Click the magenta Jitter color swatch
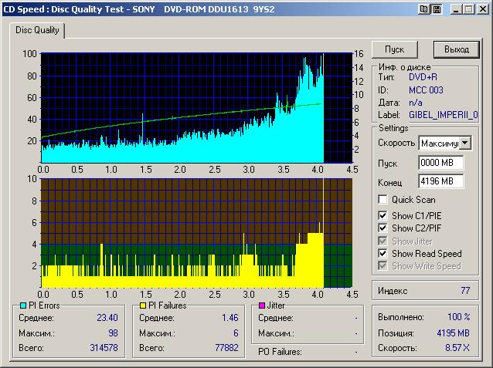 click(263, 306)
